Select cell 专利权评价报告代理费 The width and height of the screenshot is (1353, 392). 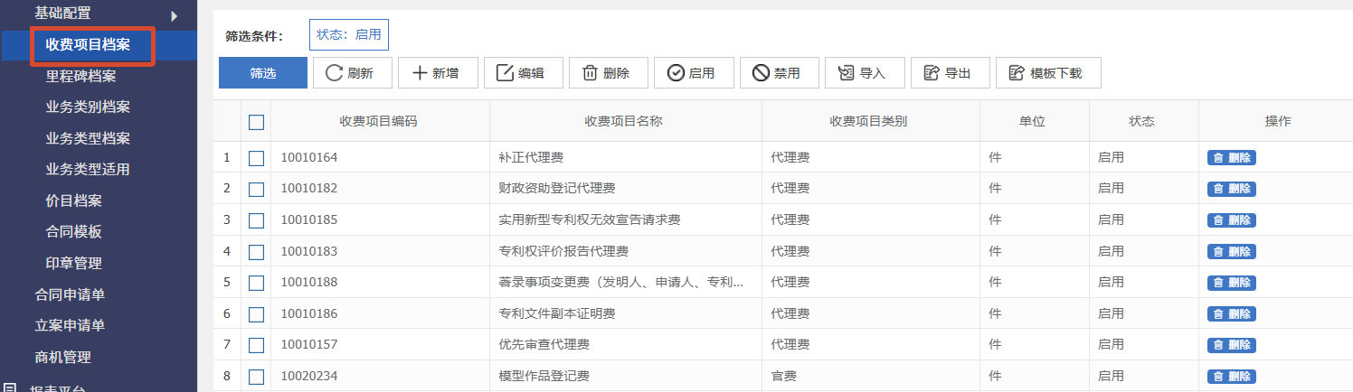(x=626, y=251)
